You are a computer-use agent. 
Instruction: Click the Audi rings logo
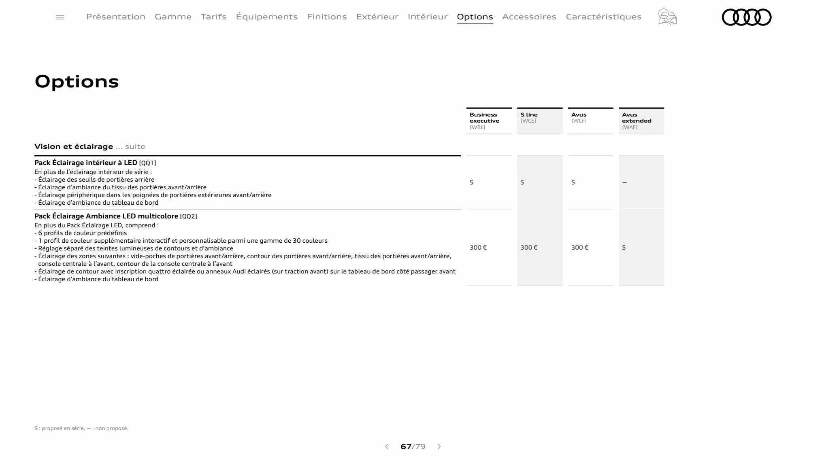(x=747, y=17)
